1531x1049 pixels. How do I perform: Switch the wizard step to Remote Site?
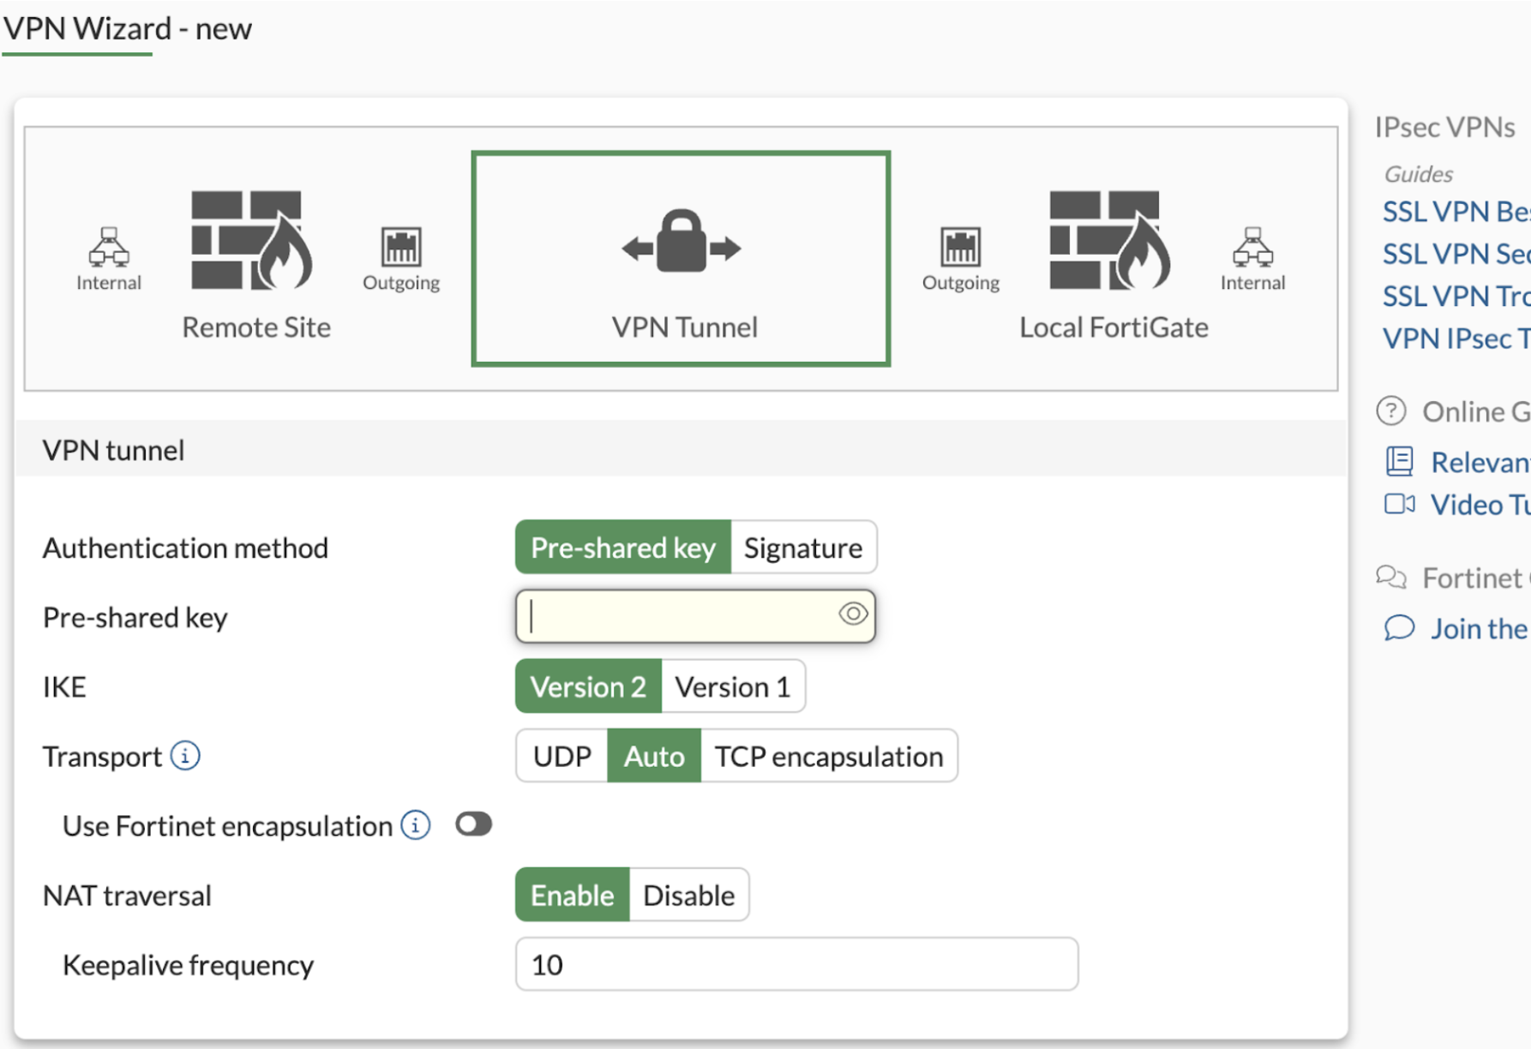pyautogui.click(x=255, y=327)
